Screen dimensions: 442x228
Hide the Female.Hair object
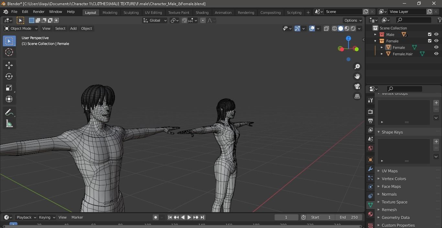[x=436, y=54]
